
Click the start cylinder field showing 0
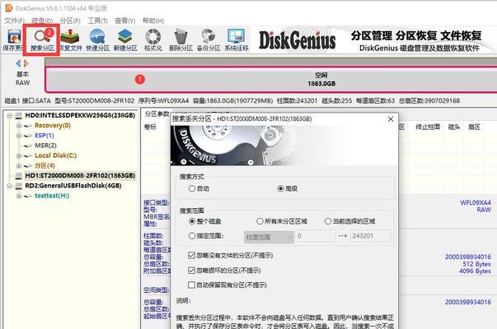[316, 236]
